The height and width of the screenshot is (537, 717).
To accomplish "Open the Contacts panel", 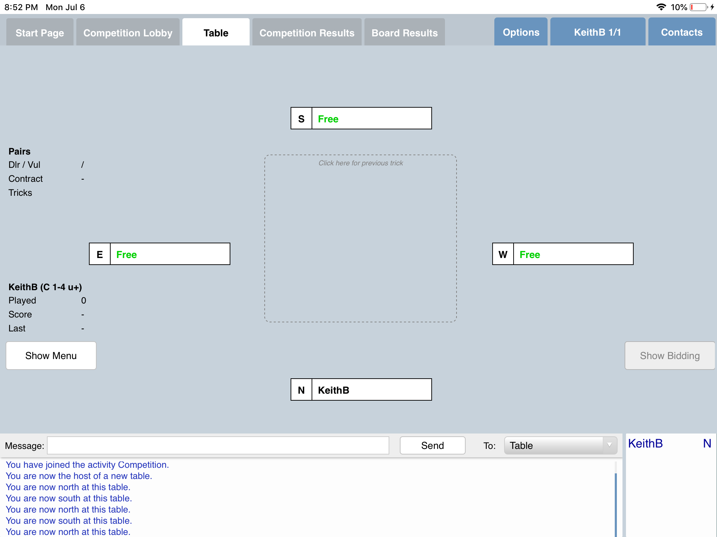I will point(681,32).
